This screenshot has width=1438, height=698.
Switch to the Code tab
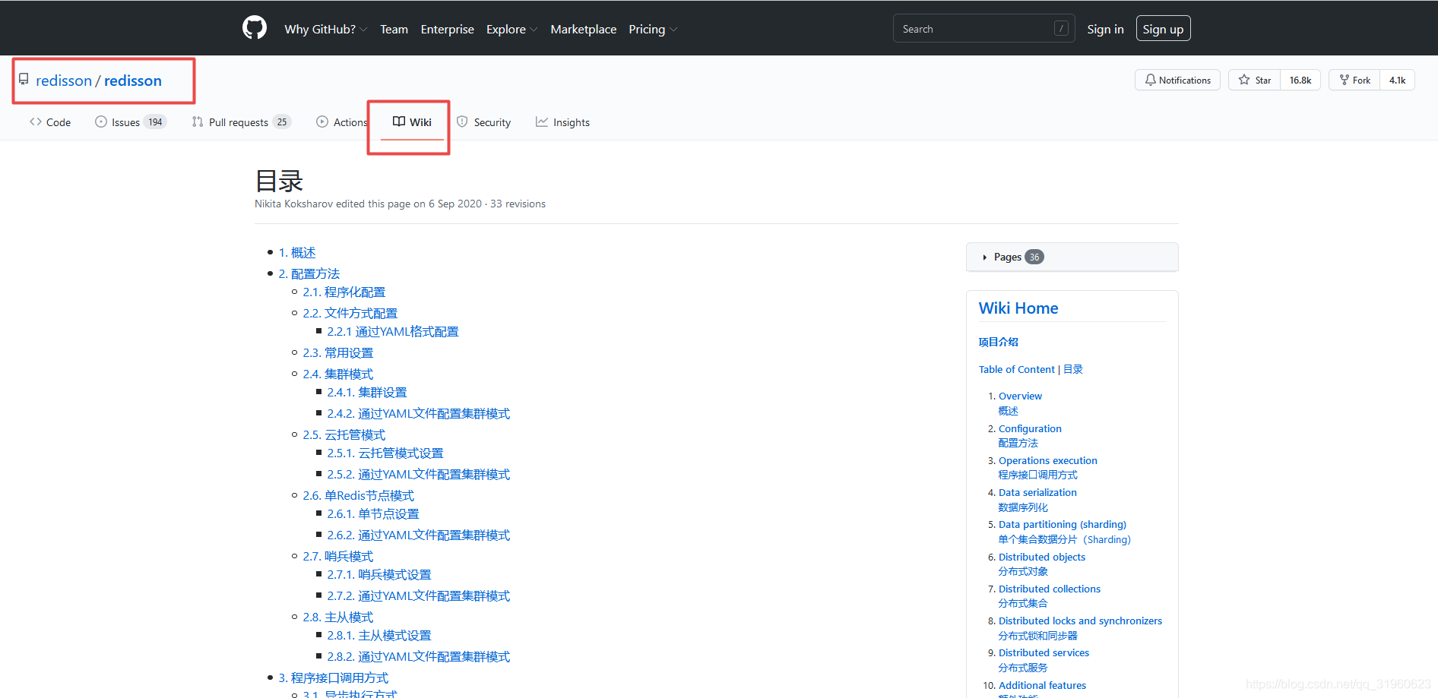[x=50, y=122]
